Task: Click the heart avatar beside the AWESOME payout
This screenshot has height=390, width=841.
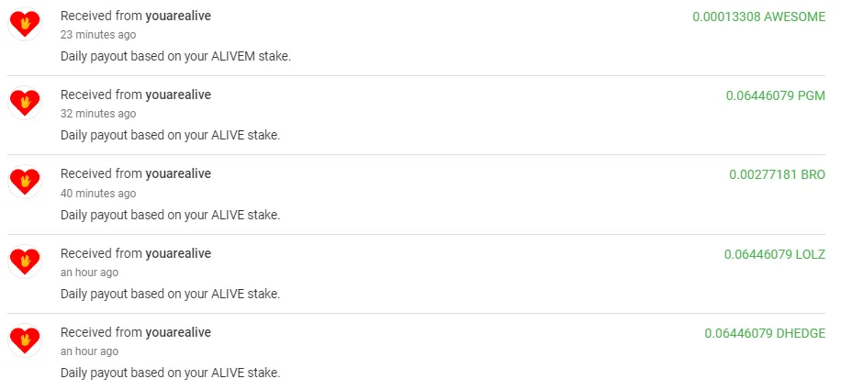Action: coord(25,24)
